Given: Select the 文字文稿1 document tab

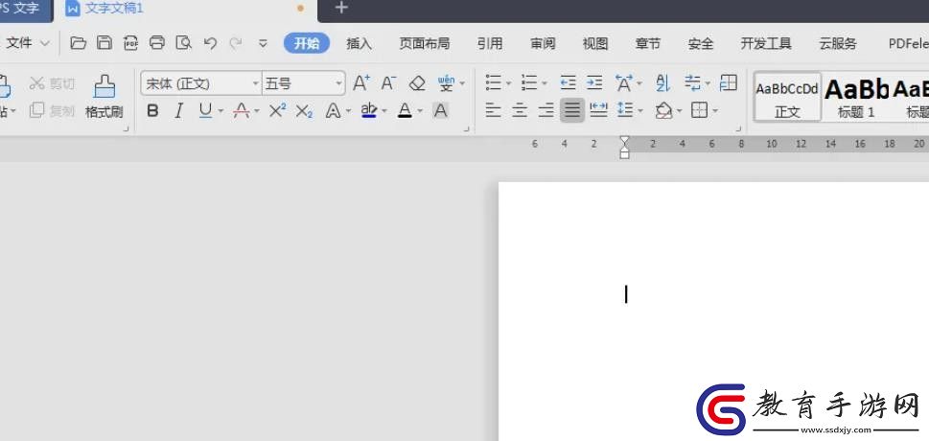Looking at the screenshot, I should pyautogui.click(x=185, y=9).
